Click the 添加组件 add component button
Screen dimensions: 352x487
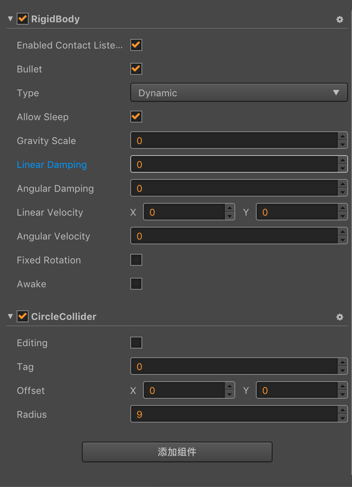coord(177,452)
